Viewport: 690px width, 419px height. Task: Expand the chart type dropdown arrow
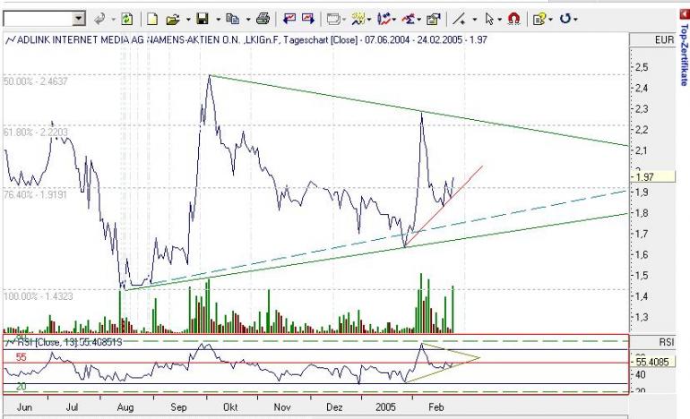[x=369, y=20]
